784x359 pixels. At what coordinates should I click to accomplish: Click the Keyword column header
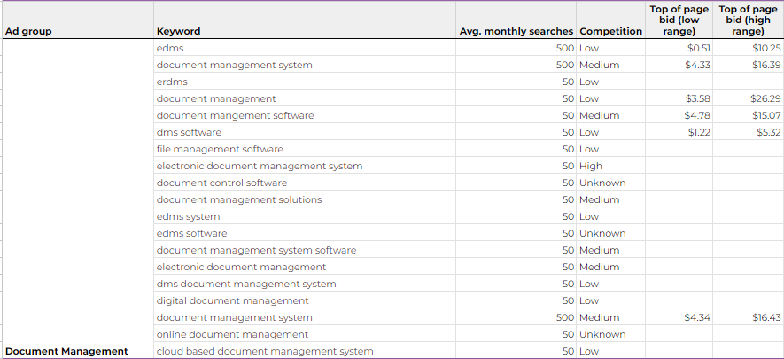178,31
